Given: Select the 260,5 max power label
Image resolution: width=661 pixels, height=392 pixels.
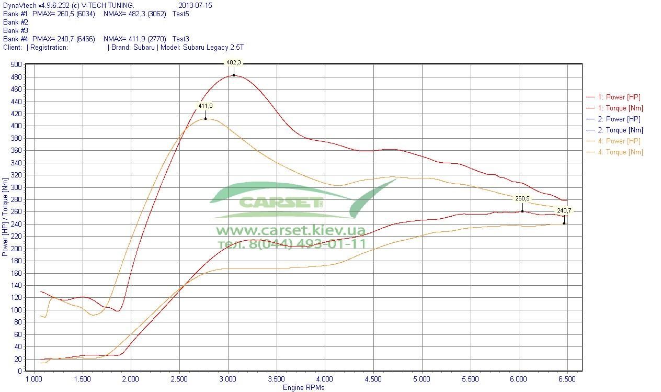Looking at the screenshot, I should click(522, 198).
